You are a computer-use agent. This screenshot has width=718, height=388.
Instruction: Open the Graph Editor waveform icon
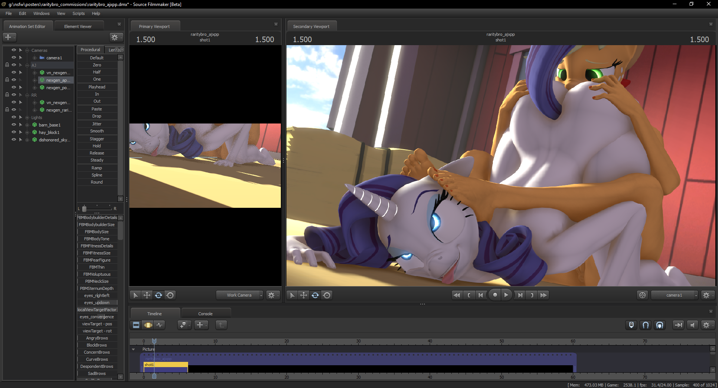160,325
